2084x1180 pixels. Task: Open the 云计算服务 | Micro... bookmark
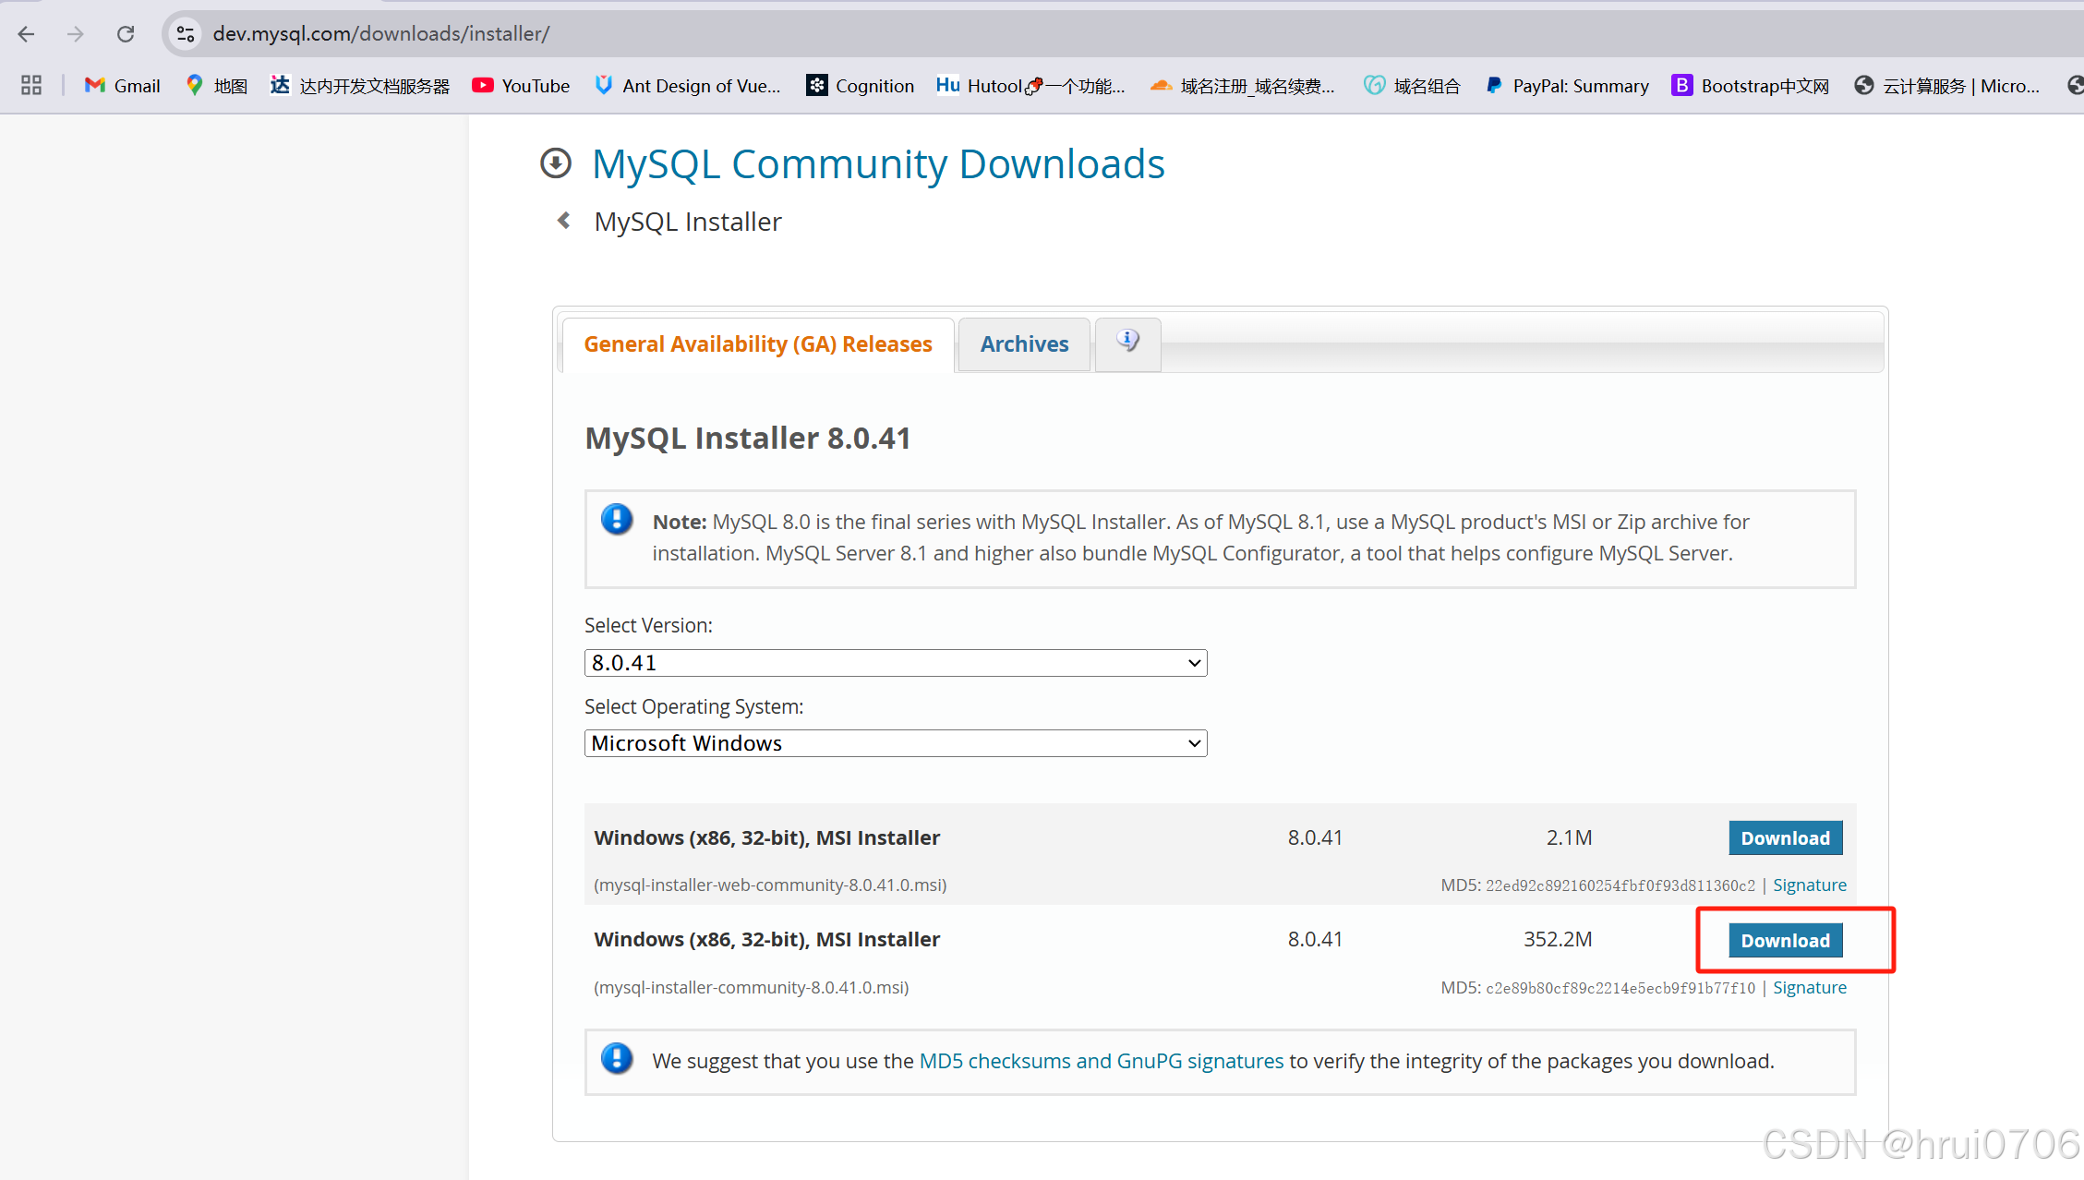pyautogui.click(x=1947, y=86)
